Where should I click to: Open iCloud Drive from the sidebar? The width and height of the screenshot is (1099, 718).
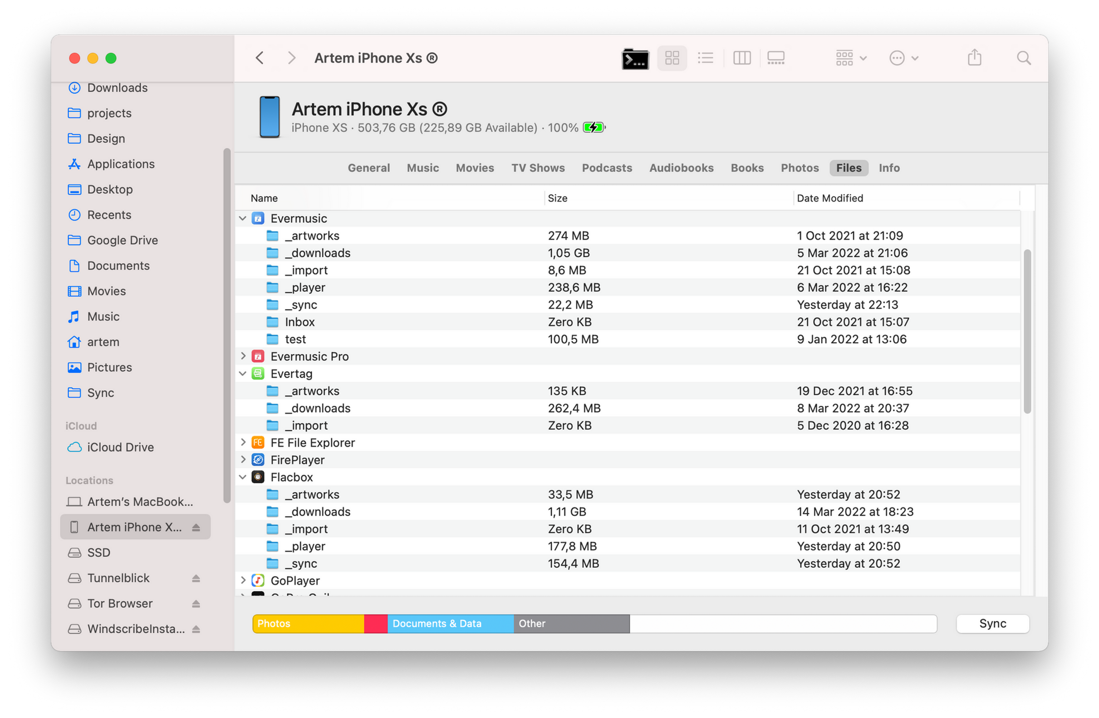[x=120, y=447]
